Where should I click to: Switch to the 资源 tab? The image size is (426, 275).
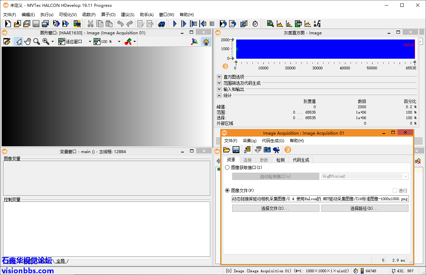(231, 160)
